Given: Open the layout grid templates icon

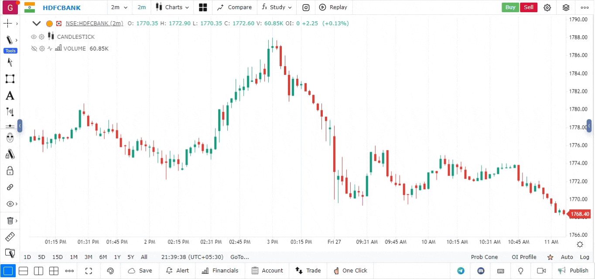Looking at the screenshot, I should click(x=202, y=7).
